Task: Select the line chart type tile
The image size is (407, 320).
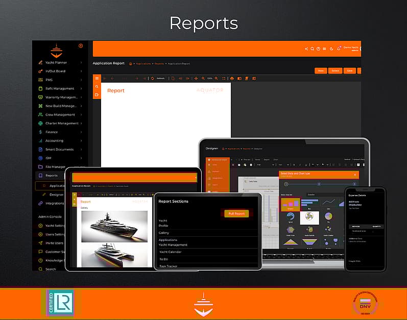Action: click(x=328, y=204)
